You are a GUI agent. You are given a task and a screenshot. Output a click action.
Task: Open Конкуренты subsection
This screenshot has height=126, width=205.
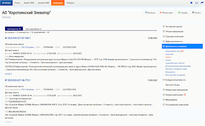(170, 72)
